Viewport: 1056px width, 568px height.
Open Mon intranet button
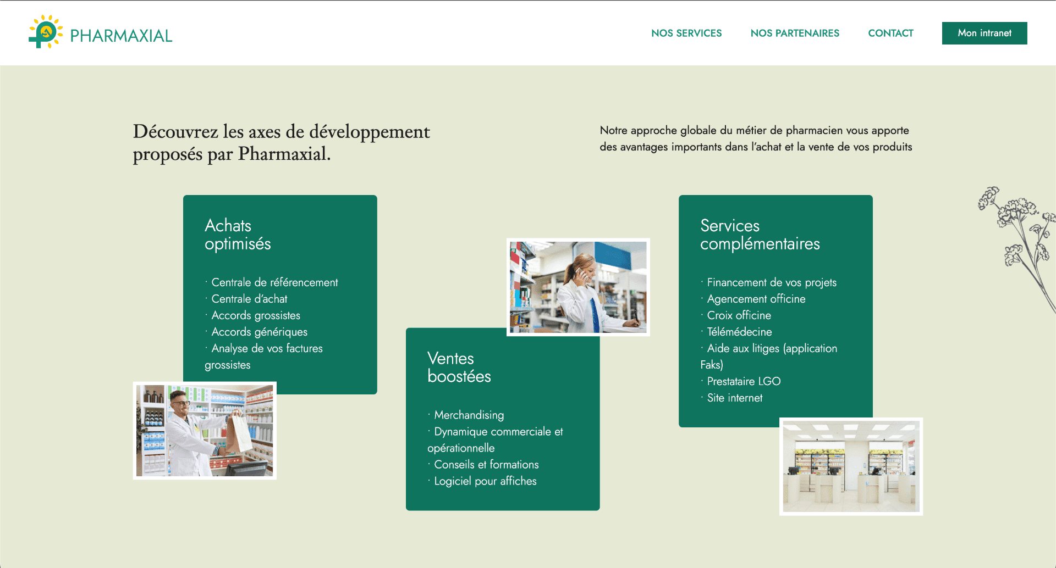(x=985, y=33)
